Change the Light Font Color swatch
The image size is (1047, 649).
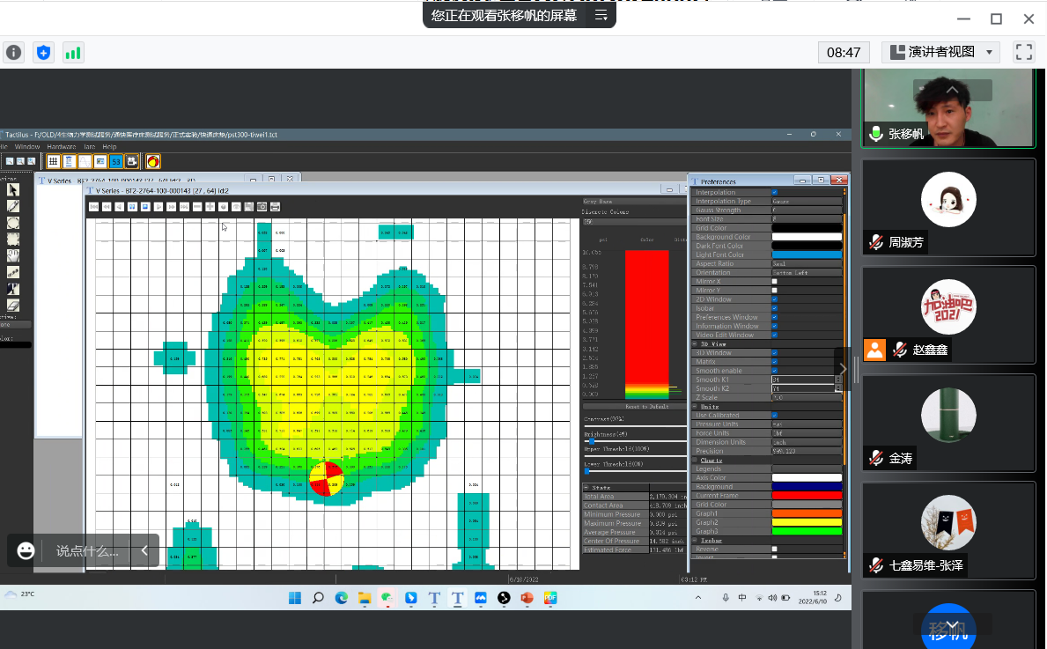807,254
